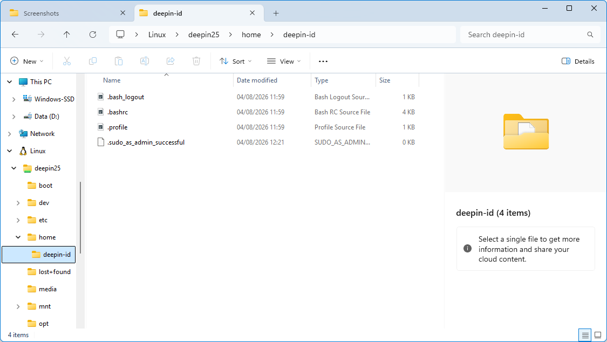The height and width of the screenshot is (342, 607).
Task: Refresh the deepin-id folder view
Action: pos(93,35)
